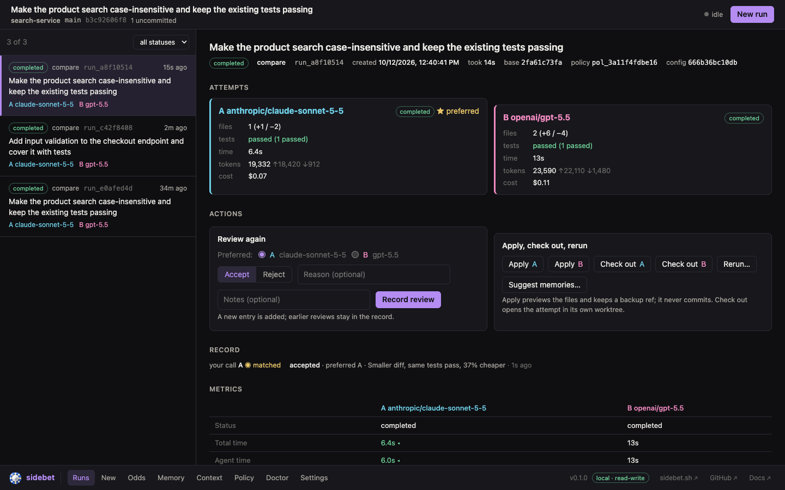Select run run_c42f8408 about checkout validation
Viewport: 785px width, 490px height.
(98, 146)
